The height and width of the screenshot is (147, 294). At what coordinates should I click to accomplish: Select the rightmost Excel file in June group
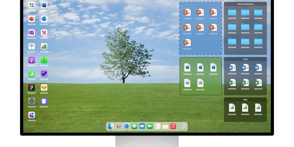[x=258, y=82]
